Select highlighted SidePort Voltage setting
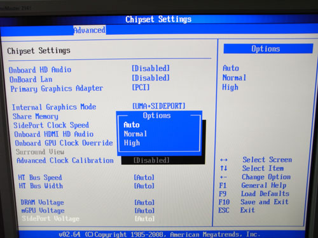Image resolution: width=318 pixels, height=238 pixels. pos(51,219)
